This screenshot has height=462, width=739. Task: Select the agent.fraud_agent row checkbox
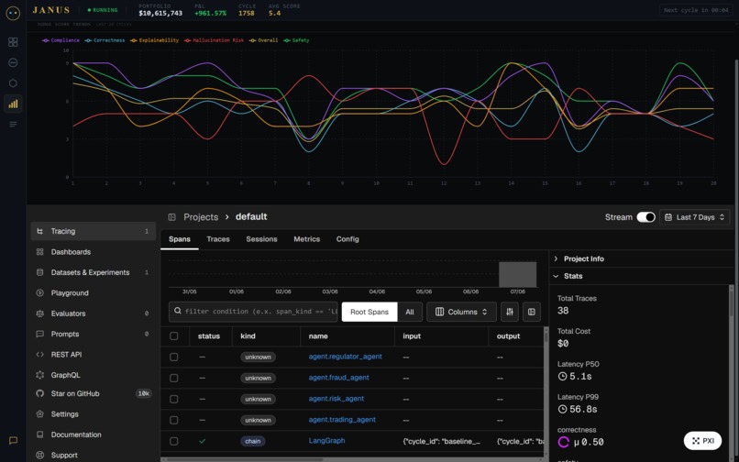tap(174, 378)
